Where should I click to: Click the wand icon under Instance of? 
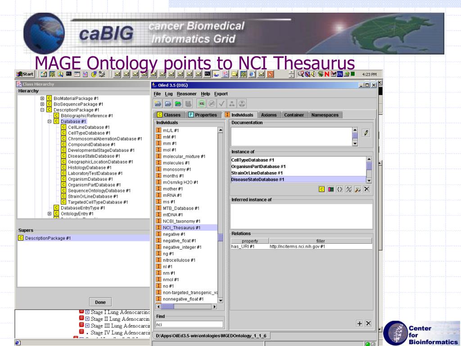[x=357, y=189]
